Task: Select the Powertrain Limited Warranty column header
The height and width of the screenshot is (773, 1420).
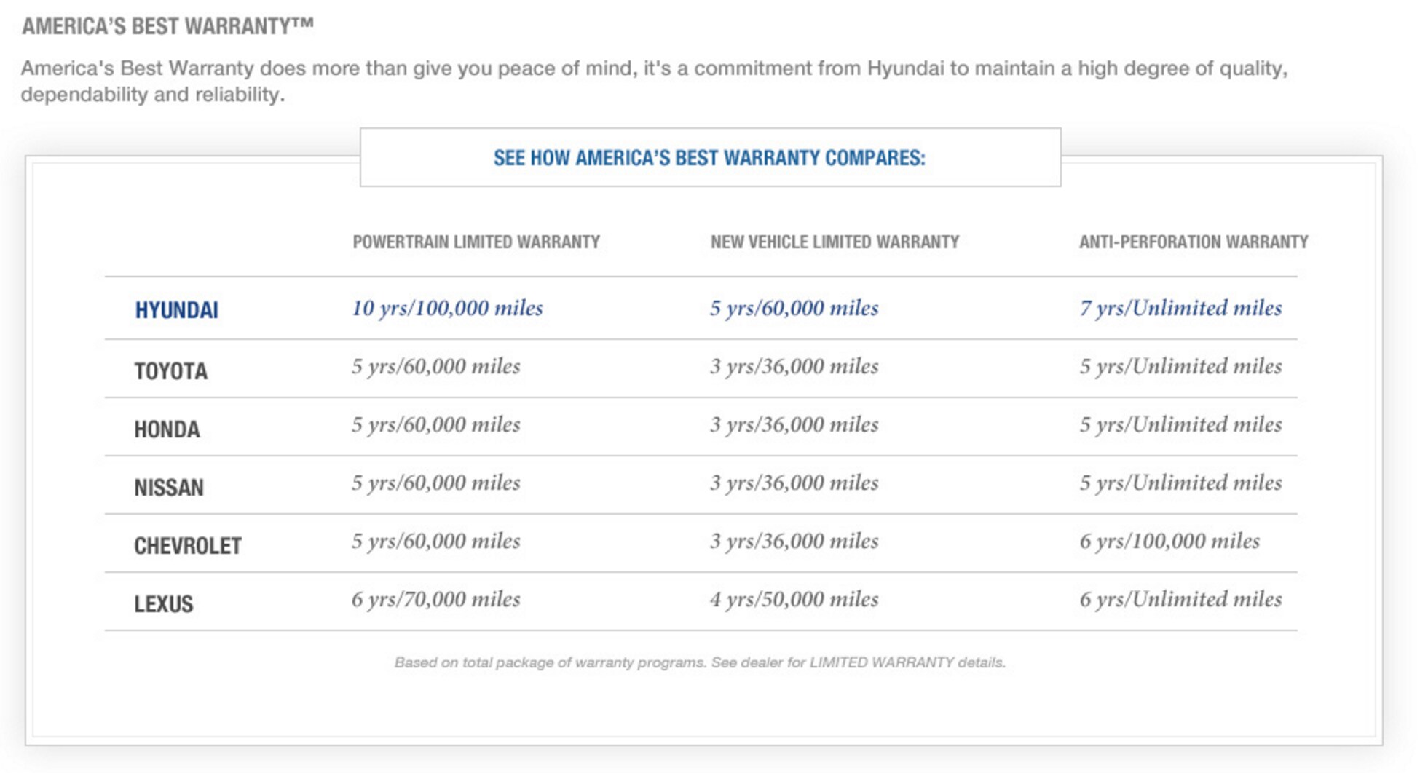Action: pyautogui.click(x=476, y=242)
